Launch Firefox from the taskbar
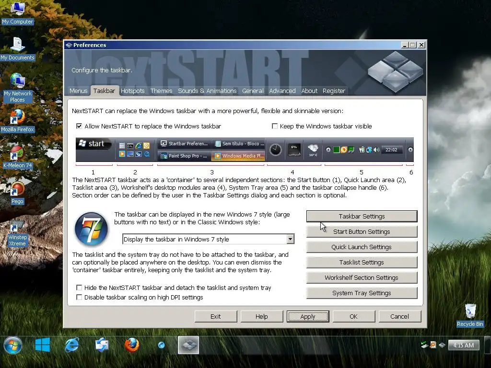491x368 pixels. pos(132,345)
